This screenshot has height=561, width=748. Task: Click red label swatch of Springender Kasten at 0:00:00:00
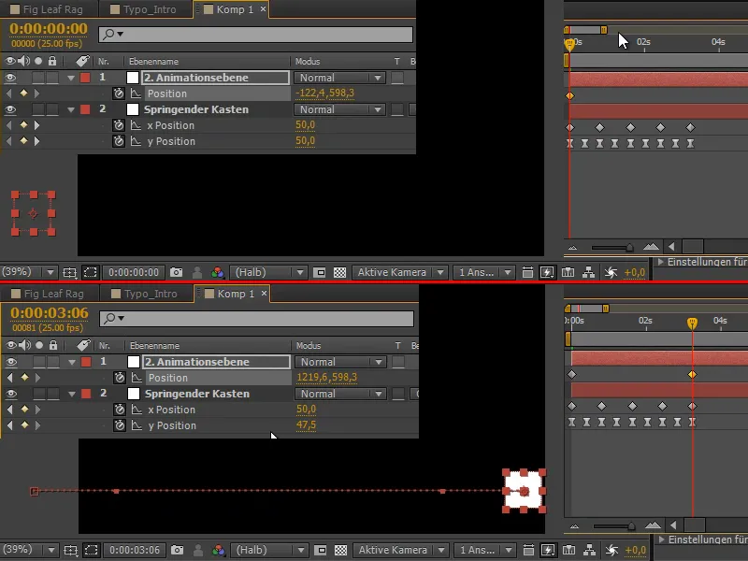click(85, 109)
